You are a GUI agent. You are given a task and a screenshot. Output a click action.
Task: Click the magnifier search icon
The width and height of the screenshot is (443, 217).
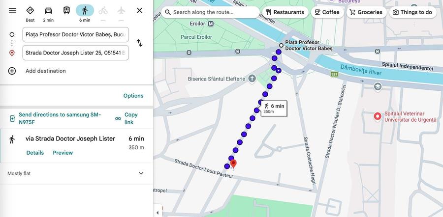click(x=168, y=12)
